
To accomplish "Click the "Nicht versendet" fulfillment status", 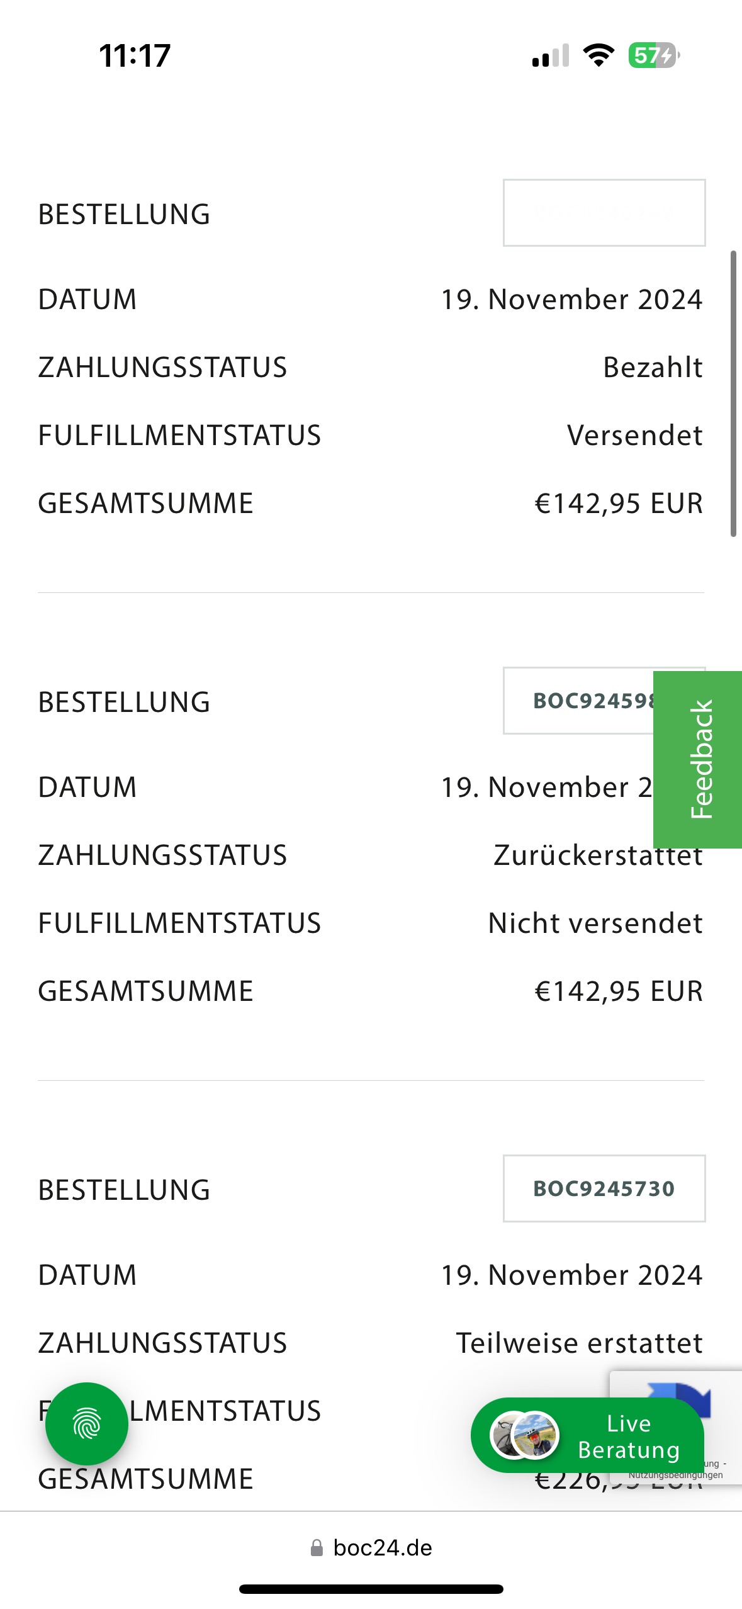I will [x=595, y=923].
